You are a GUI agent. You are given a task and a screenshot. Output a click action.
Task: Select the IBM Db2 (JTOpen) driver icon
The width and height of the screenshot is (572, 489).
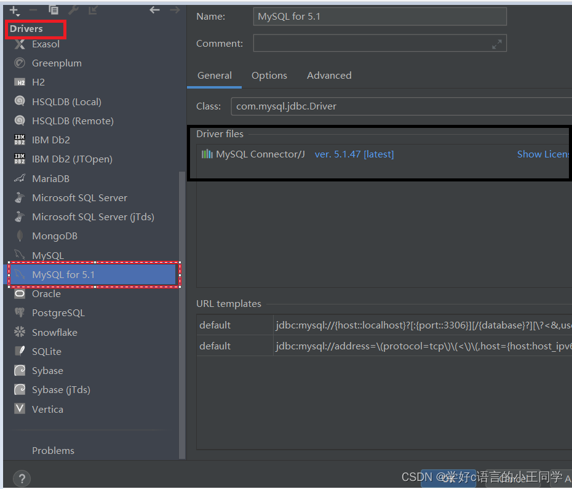click(x=20, y=159)
